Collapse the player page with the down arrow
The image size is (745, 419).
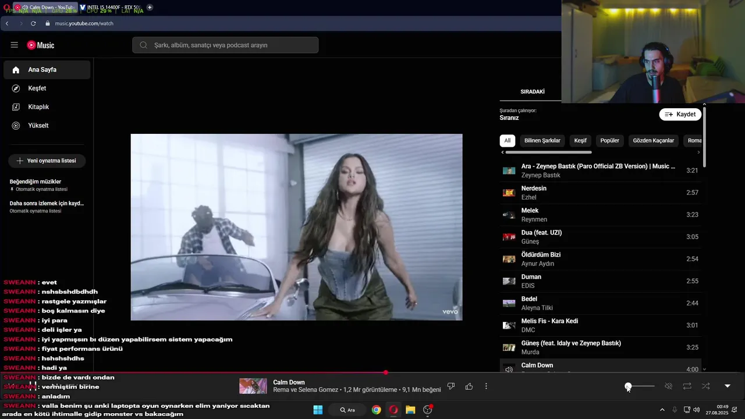click(x=727, y=386)
